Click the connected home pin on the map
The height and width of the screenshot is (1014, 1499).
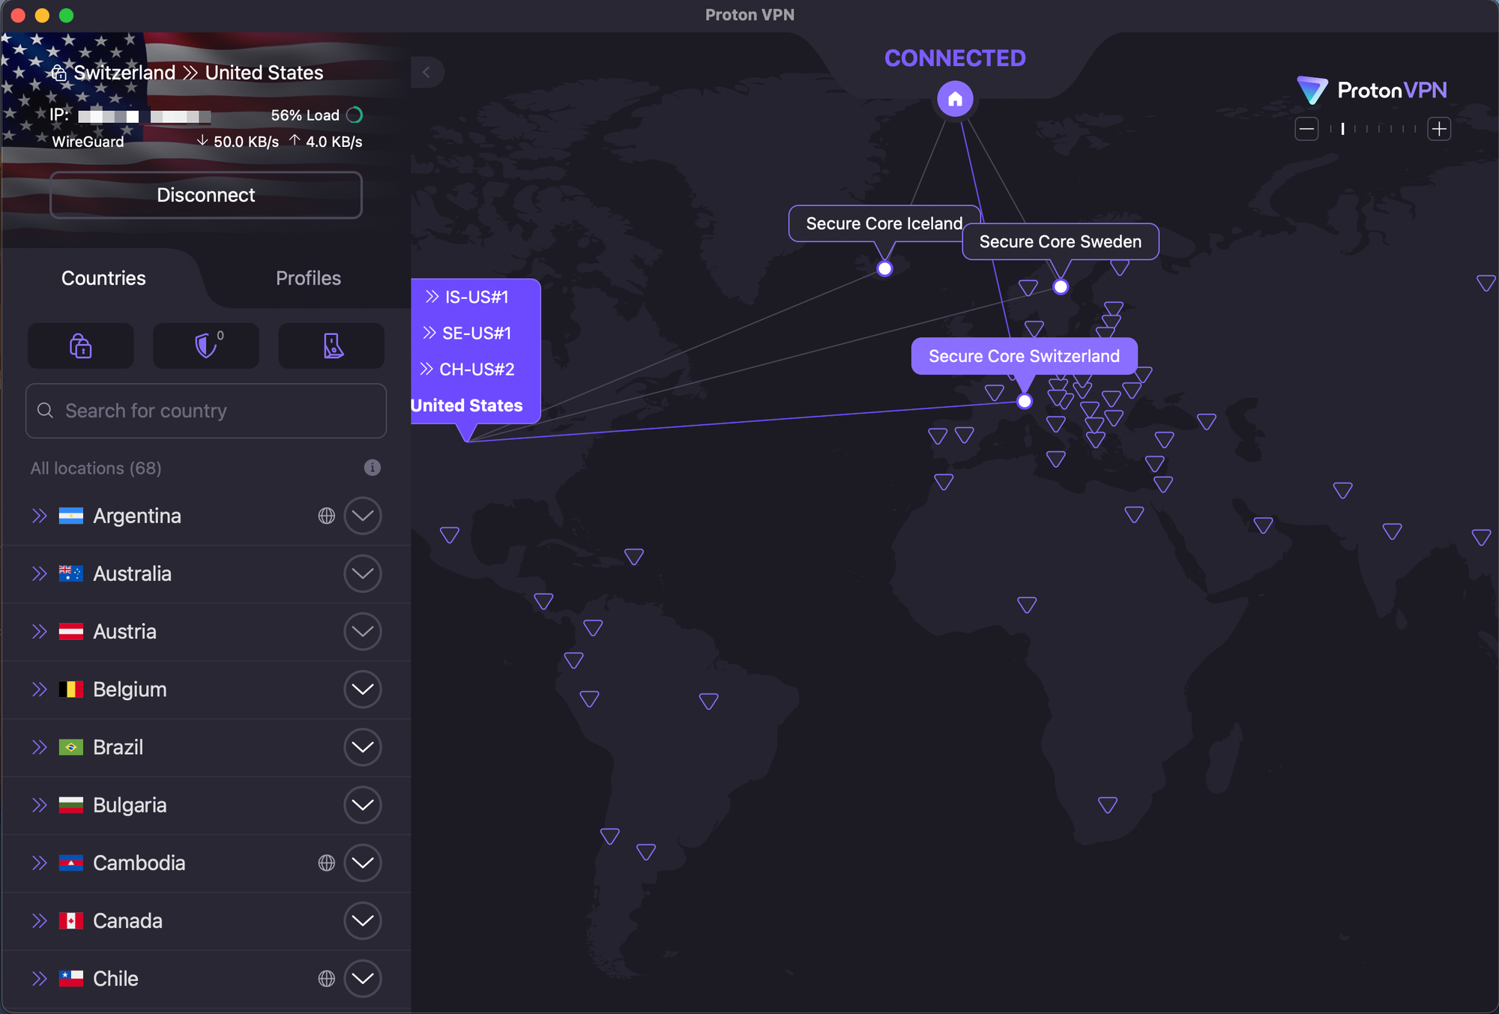954,98
